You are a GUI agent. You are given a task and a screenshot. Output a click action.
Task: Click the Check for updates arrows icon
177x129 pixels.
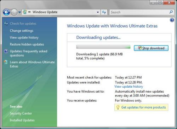(6, 23)
